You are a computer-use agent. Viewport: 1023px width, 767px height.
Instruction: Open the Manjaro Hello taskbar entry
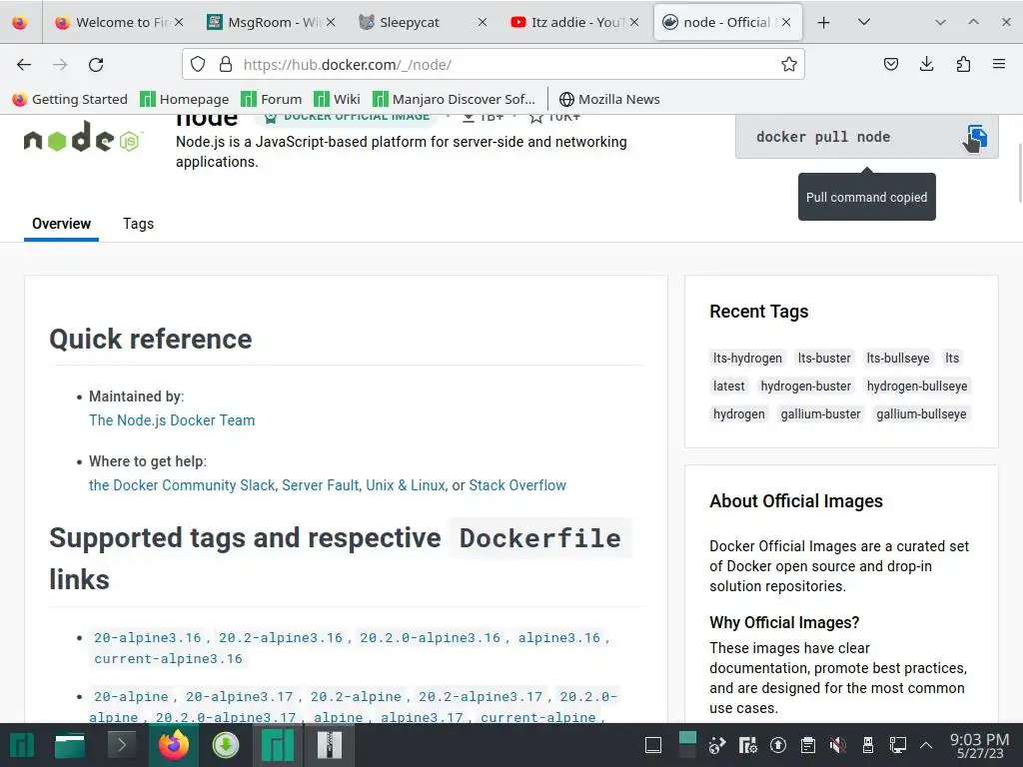point(278,745)
